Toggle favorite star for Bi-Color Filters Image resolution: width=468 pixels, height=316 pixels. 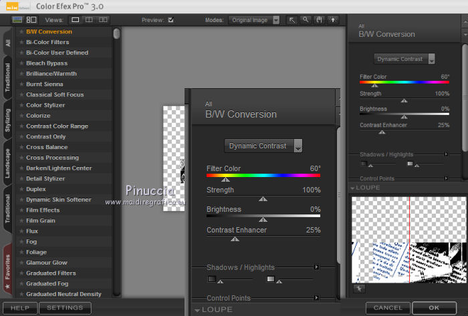point(21,42)
